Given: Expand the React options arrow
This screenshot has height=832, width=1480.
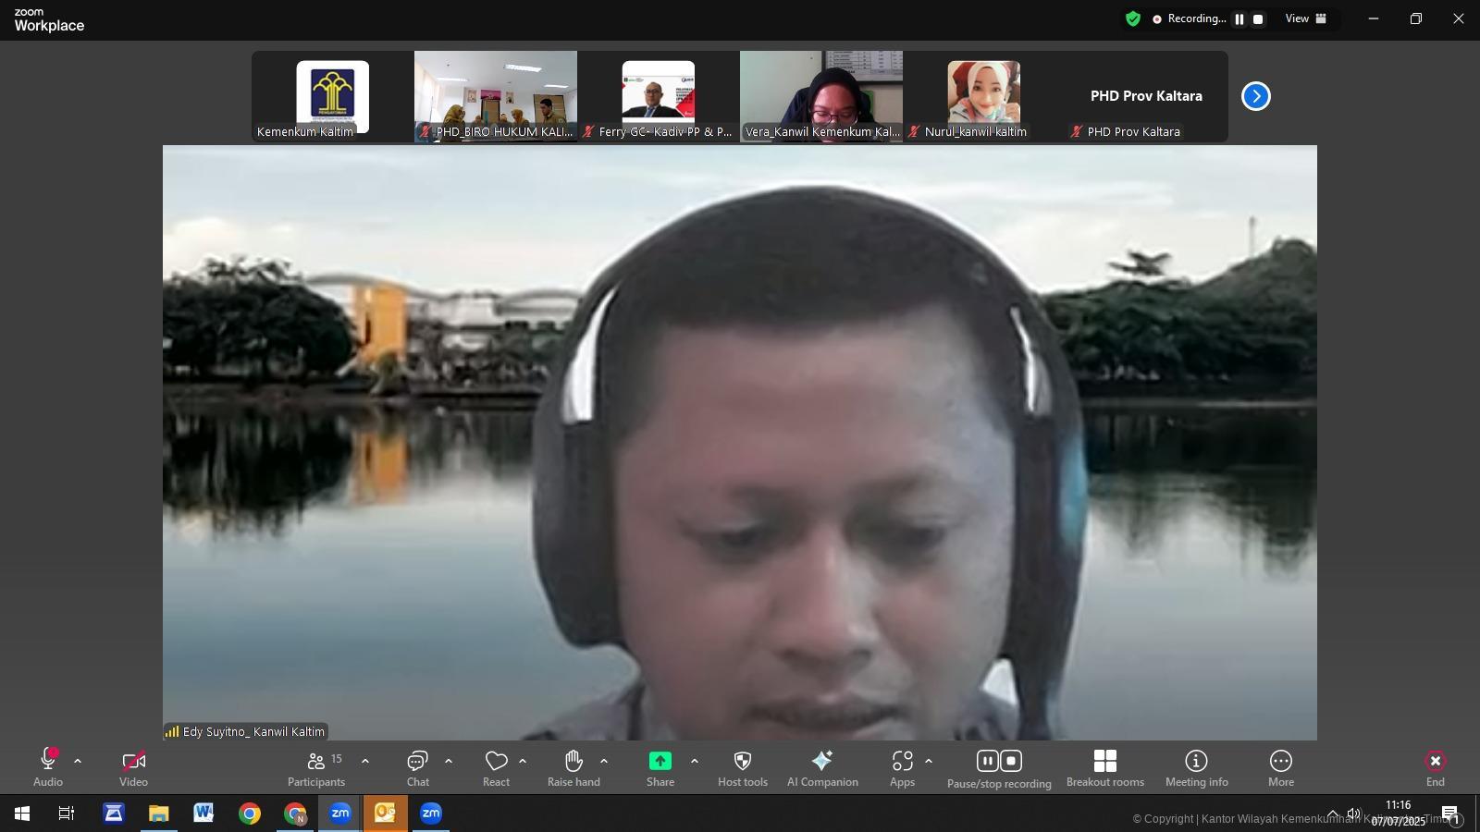Looking at the screenshot, I should coord(523,761).
